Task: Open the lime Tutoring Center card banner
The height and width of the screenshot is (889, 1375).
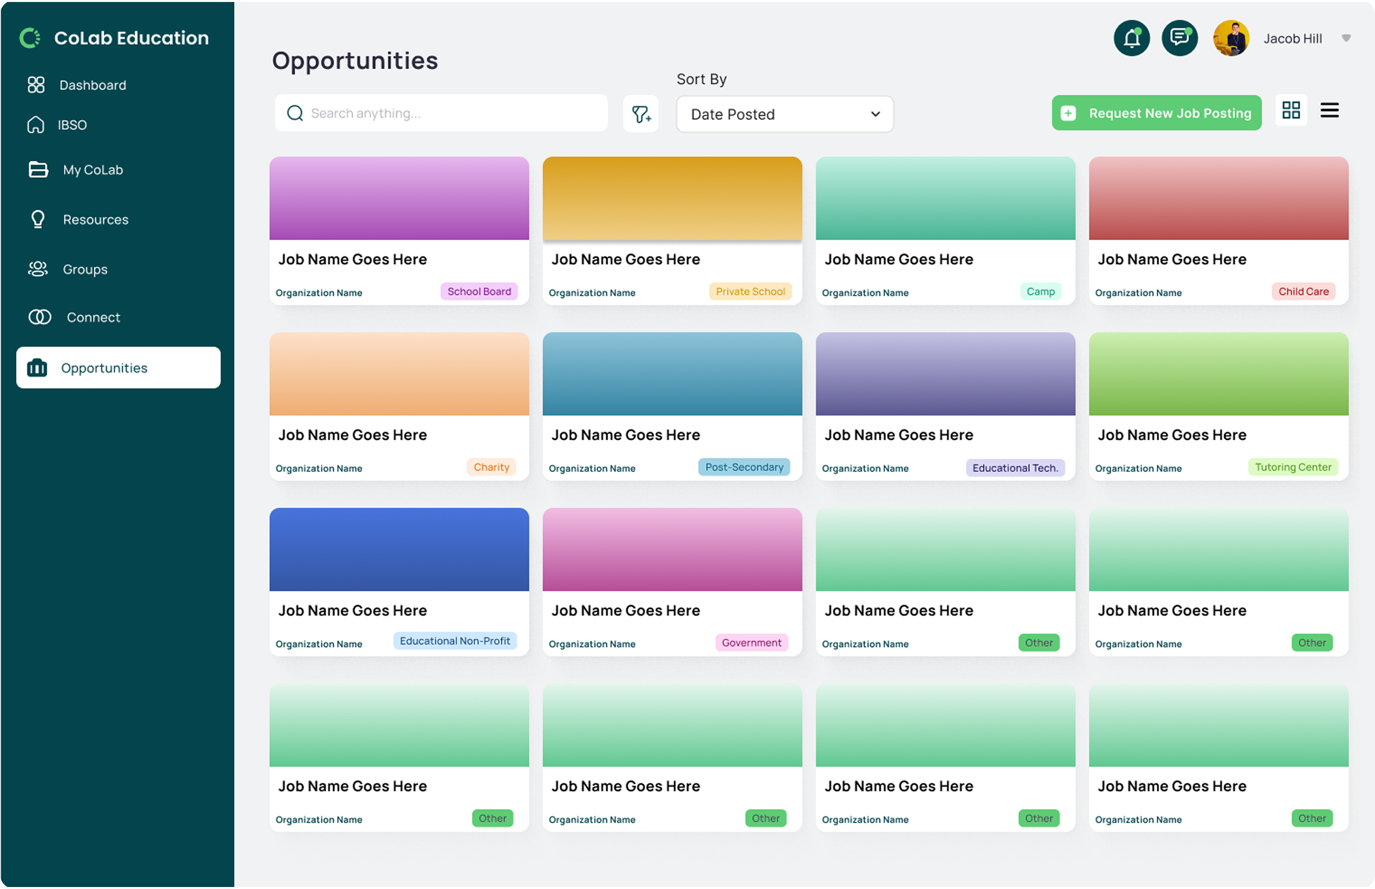Action: [x=1219, y=373]
